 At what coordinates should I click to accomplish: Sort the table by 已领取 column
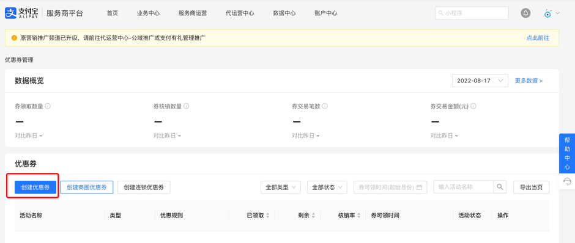coord(258,216)
